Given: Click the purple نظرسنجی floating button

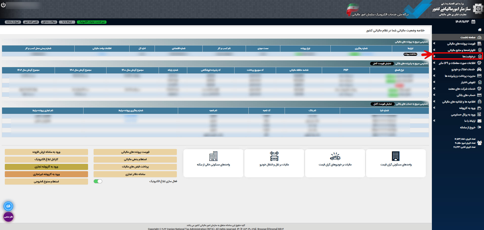Looking at the screenshot, I should point(8,217).
